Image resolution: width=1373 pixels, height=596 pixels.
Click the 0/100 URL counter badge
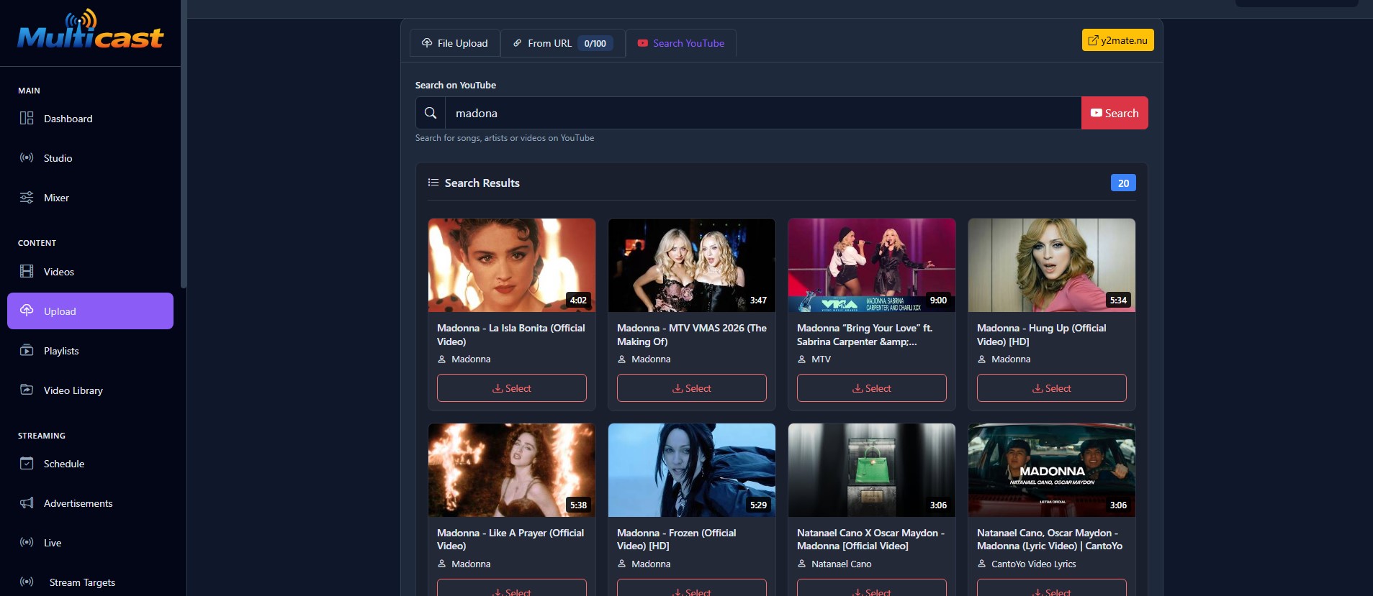pos(595,43)
